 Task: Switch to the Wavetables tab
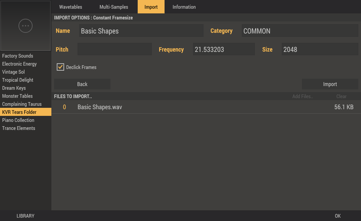click(x=71, y=7)
